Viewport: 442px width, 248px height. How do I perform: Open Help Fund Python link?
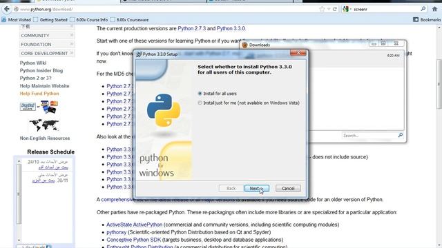click(x=39, y=94)
